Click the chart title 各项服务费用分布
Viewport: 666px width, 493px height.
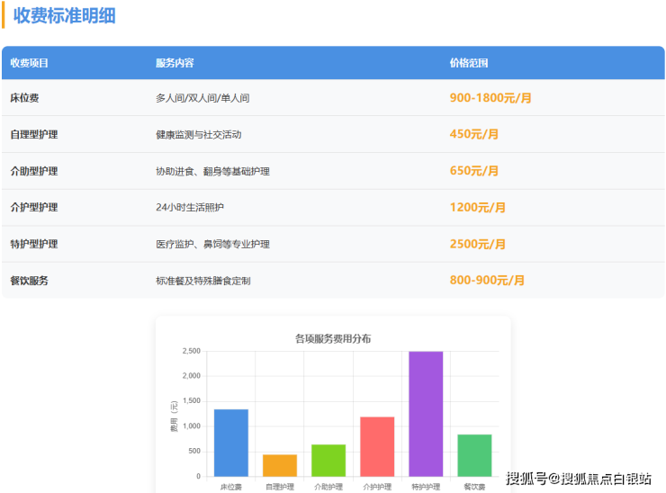tap(333, 338)
